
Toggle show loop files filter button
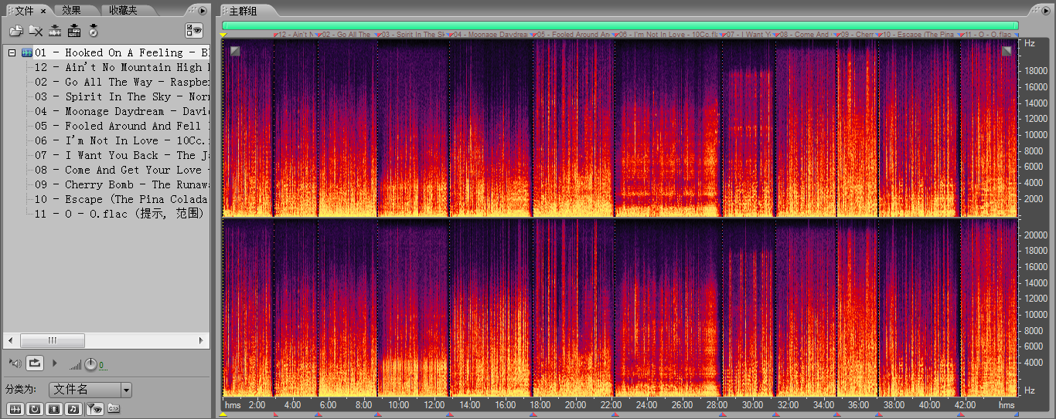[x=34, y=409]
